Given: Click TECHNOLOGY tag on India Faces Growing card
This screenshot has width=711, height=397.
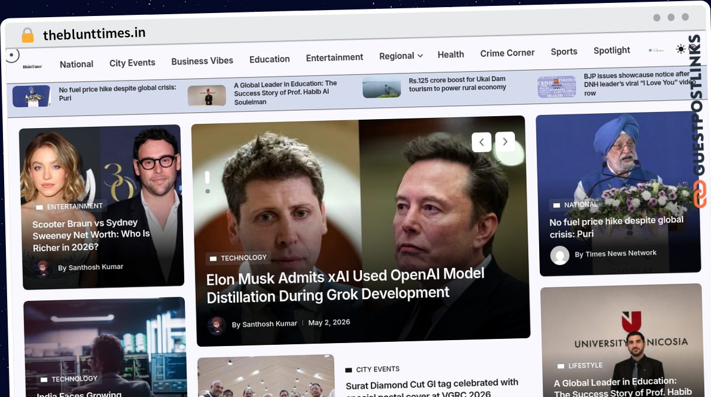Looking at the screenshot, I should (x=69, y=379).
